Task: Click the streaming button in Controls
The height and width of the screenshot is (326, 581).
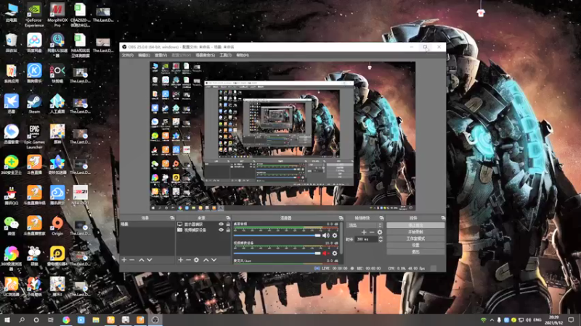Action: tap(415, 225)
